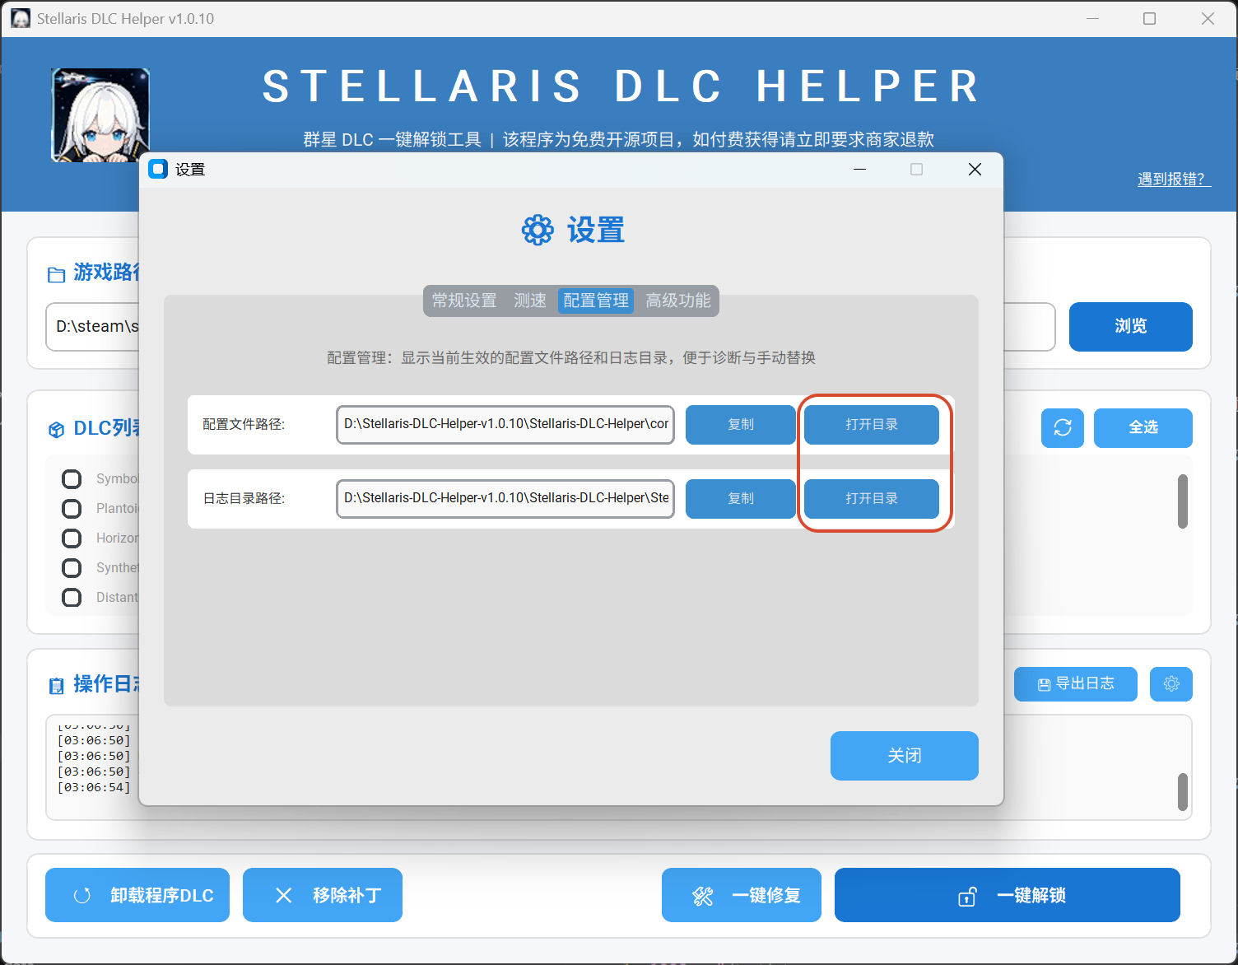Open the 常规设置 tab in settings
Screen dimensions: 1238x965
[464, 301]
